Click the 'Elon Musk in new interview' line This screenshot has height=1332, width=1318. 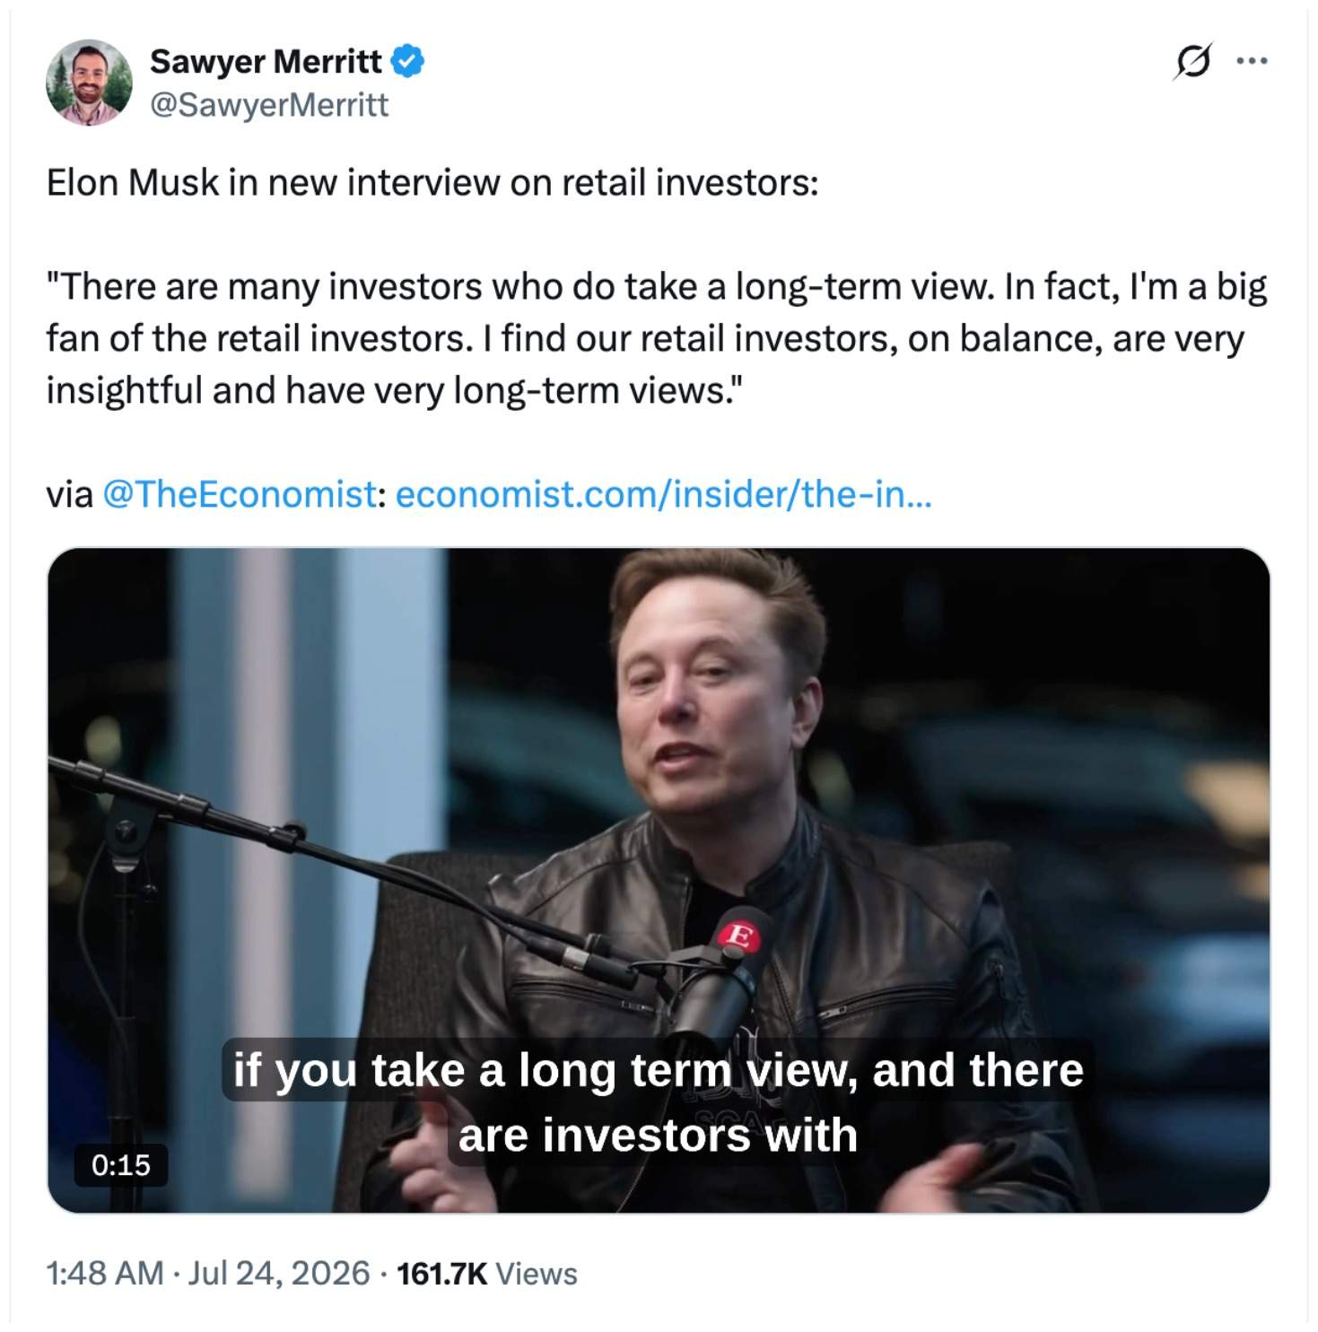(432, 182)
